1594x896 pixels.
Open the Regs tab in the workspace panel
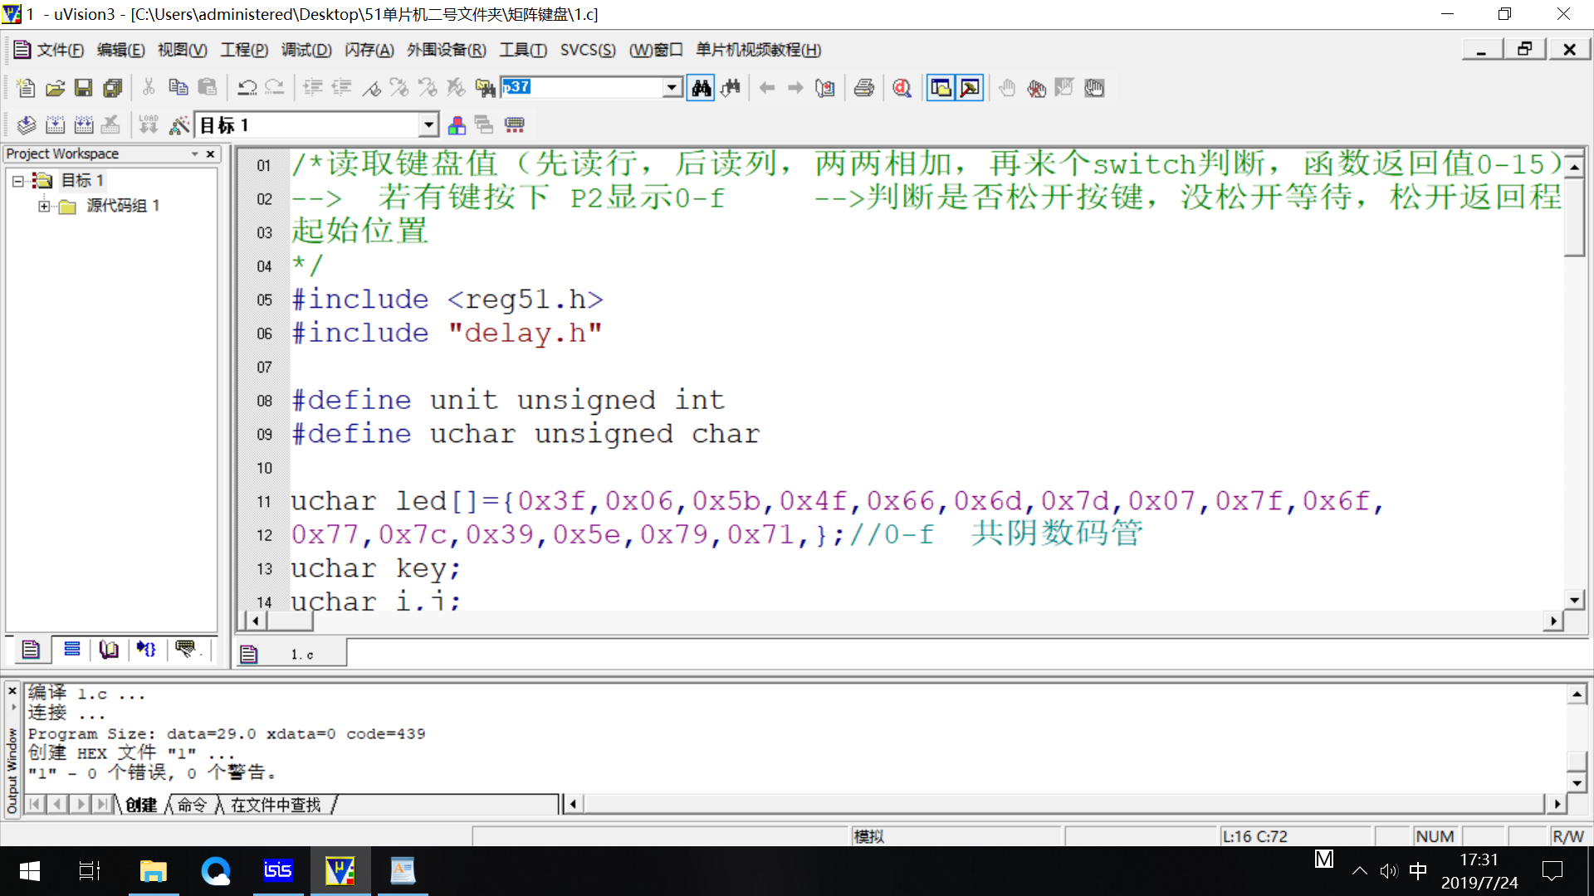(x=71, y=650)
